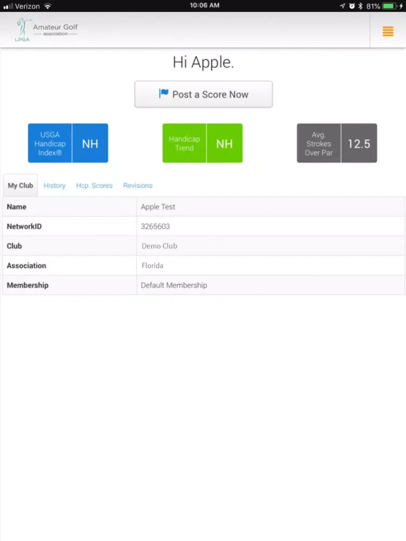This screenshot has width=406, height=541.
Task: Click the Hi Apple. greeting heading
Action: [x=204, y=62]
